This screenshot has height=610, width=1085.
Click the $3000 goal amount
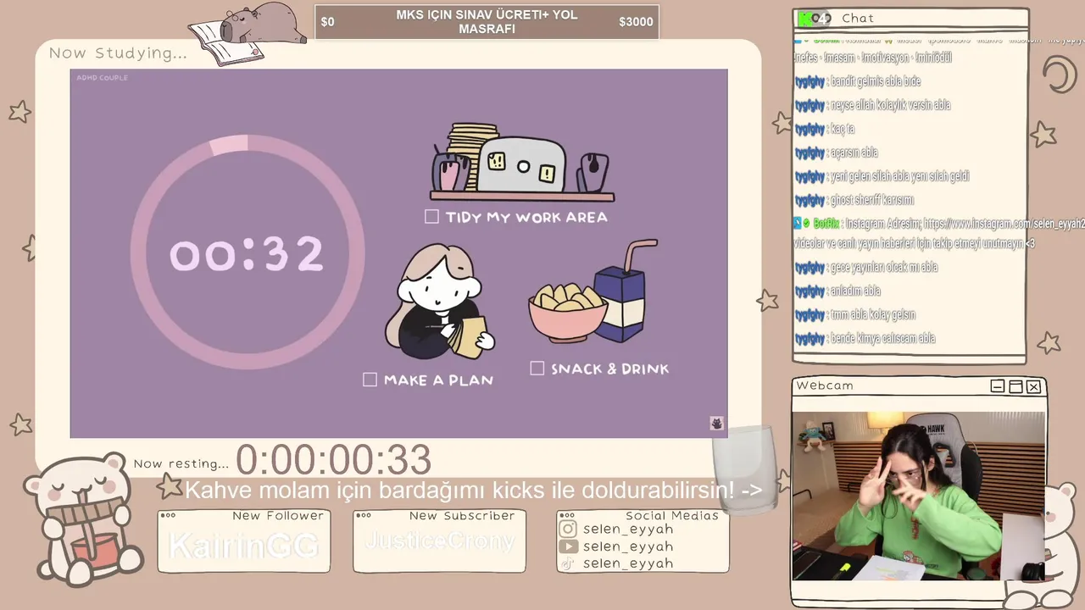[x=636, y=22]
